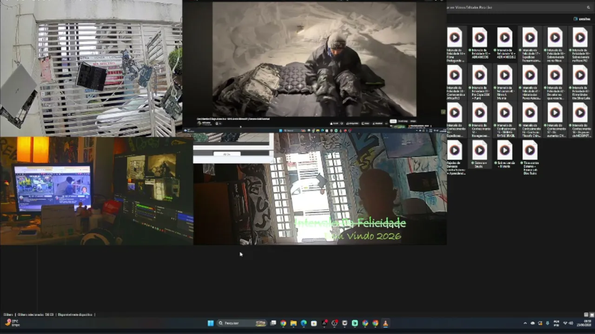Select the Tiros contra Sistema file
The width and height of the screenshot is (595, 334).
pyautogui.click(x=530, y=158)
